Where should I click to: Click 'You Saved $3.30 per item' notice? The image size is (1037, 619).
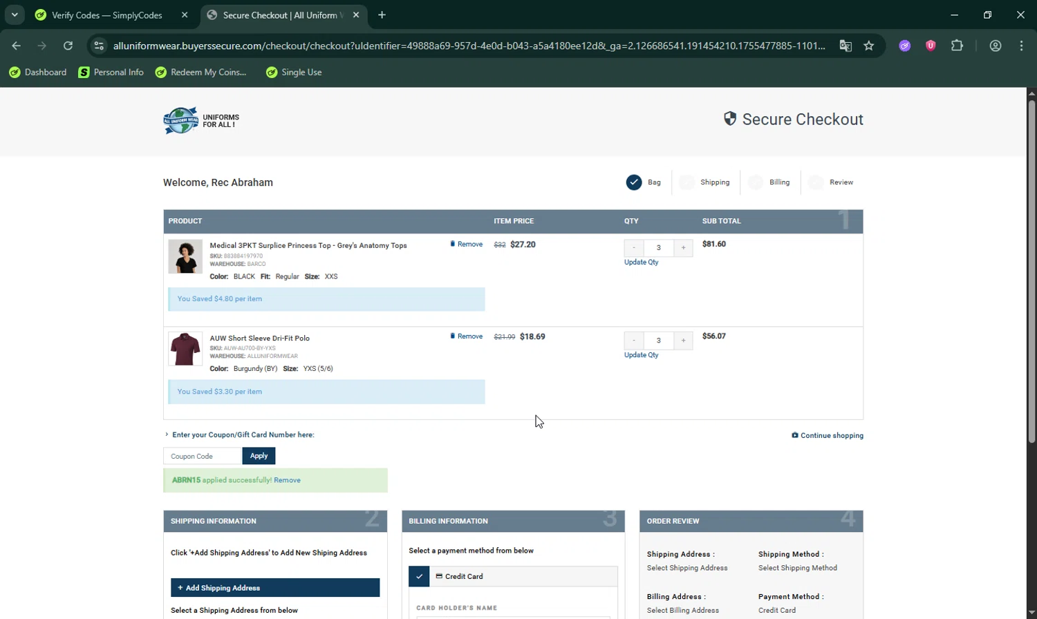point(326,392)
